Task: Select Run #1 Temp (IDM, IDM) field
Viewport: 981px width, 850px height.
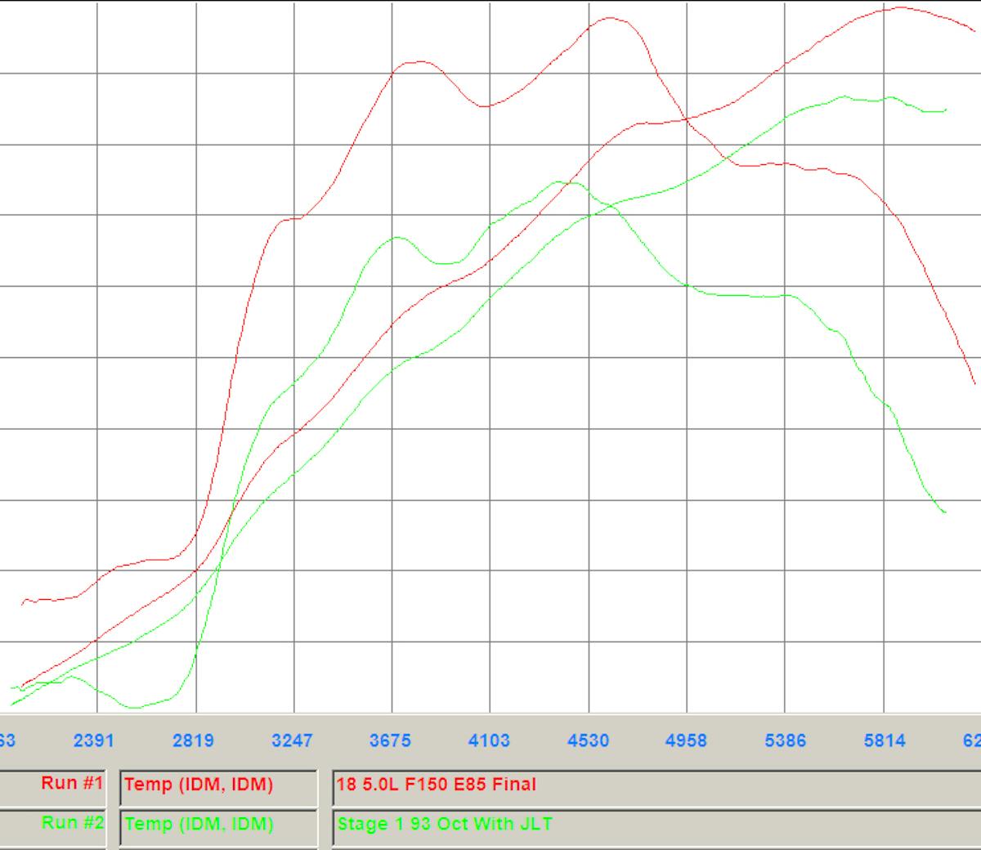Action: [x=218, y=785]
